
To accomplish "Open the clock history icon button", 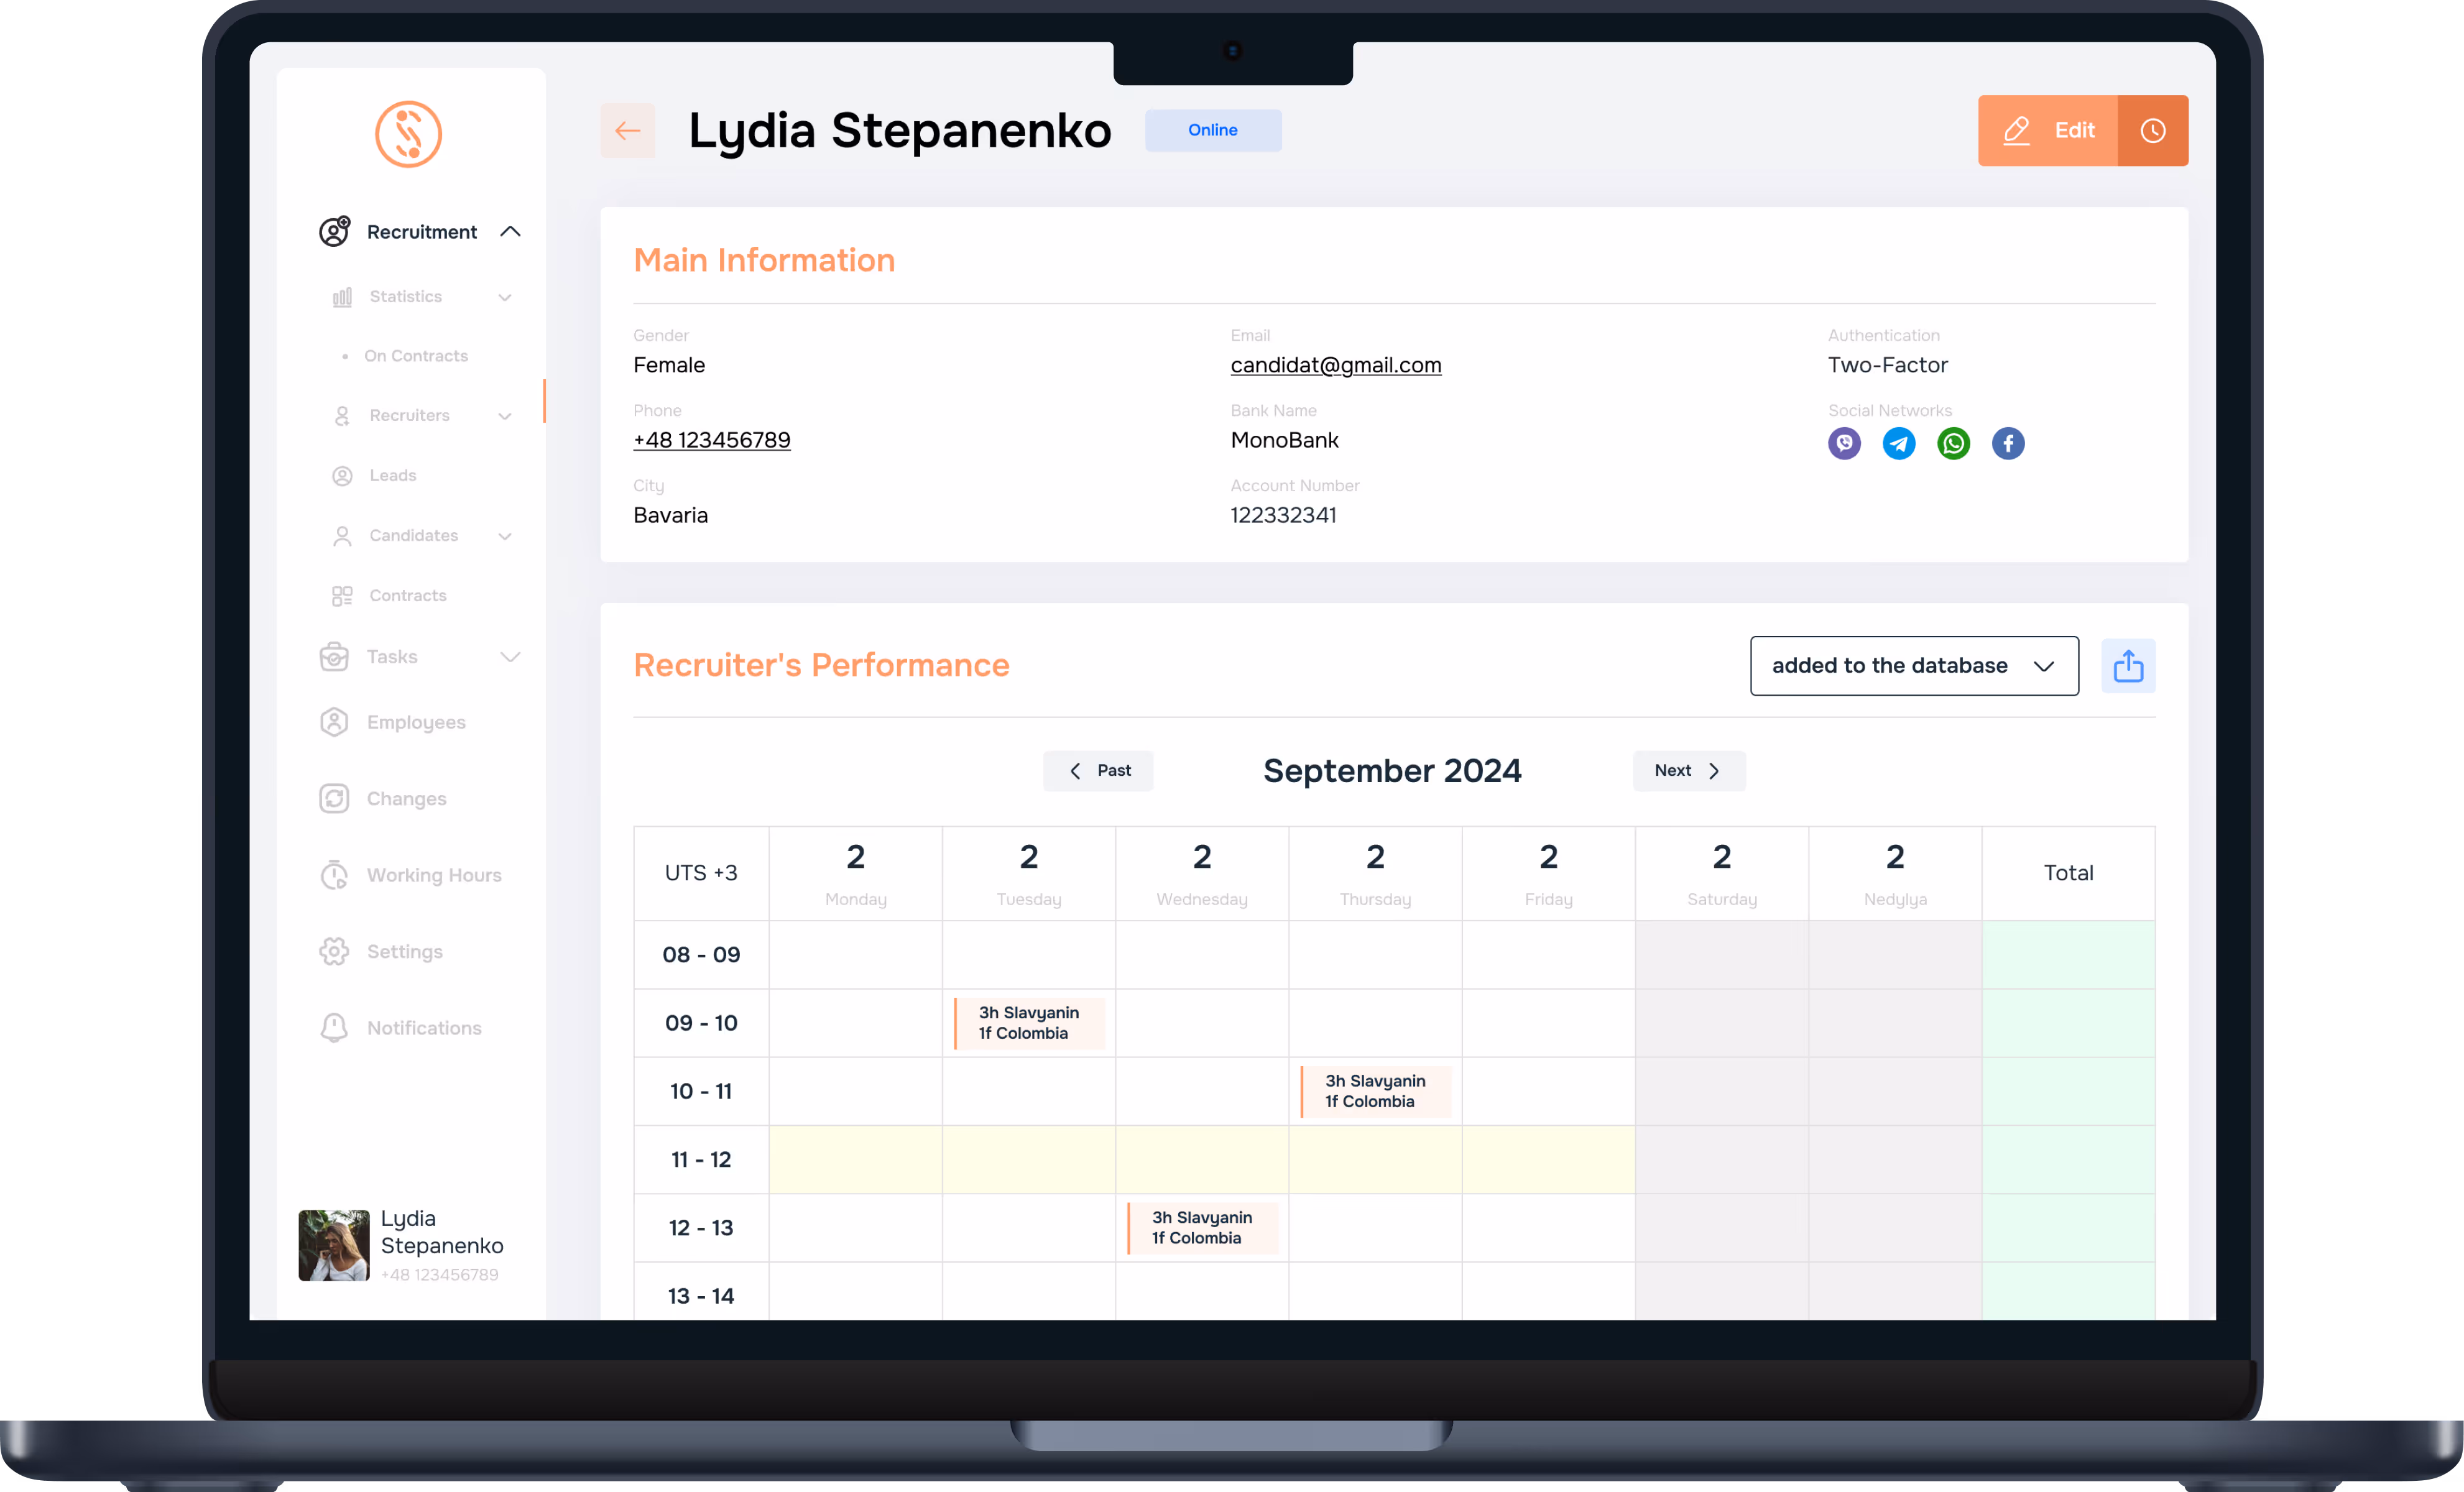I will pyautogui.click(x=2152, y=130).
